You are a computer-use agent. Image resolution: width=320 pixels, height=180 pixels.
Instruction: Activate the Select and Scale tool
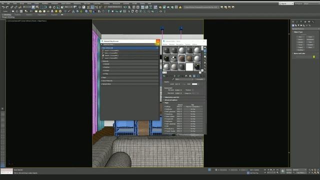tap(58, 7)
